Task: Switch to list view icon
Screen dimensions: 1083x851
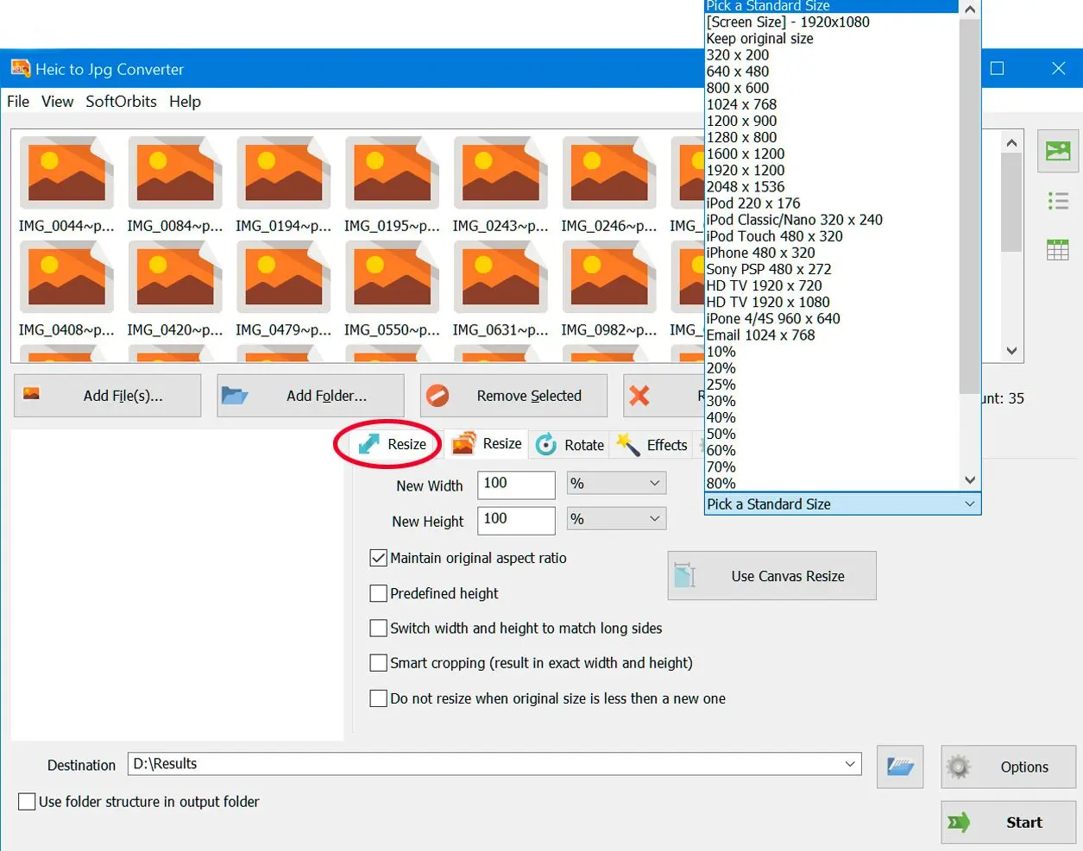Action: 1057,202
